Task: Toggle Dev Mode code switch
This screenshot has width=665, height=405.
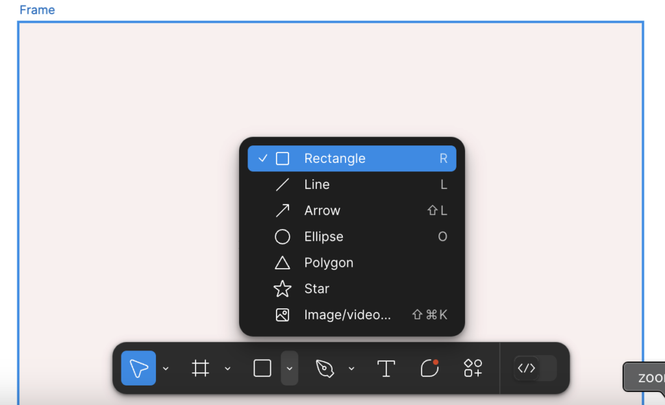Action: pos(535,368)
